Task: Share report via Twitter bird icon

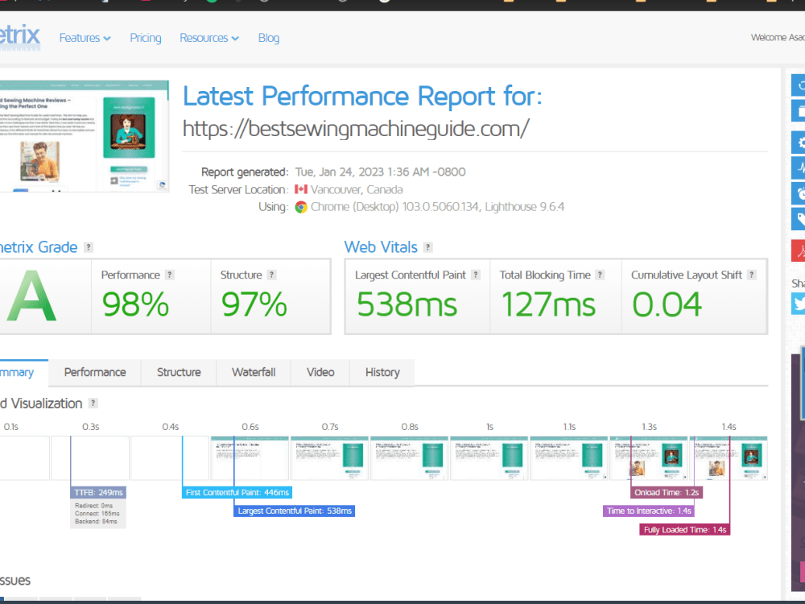Action: click(799, 303)
